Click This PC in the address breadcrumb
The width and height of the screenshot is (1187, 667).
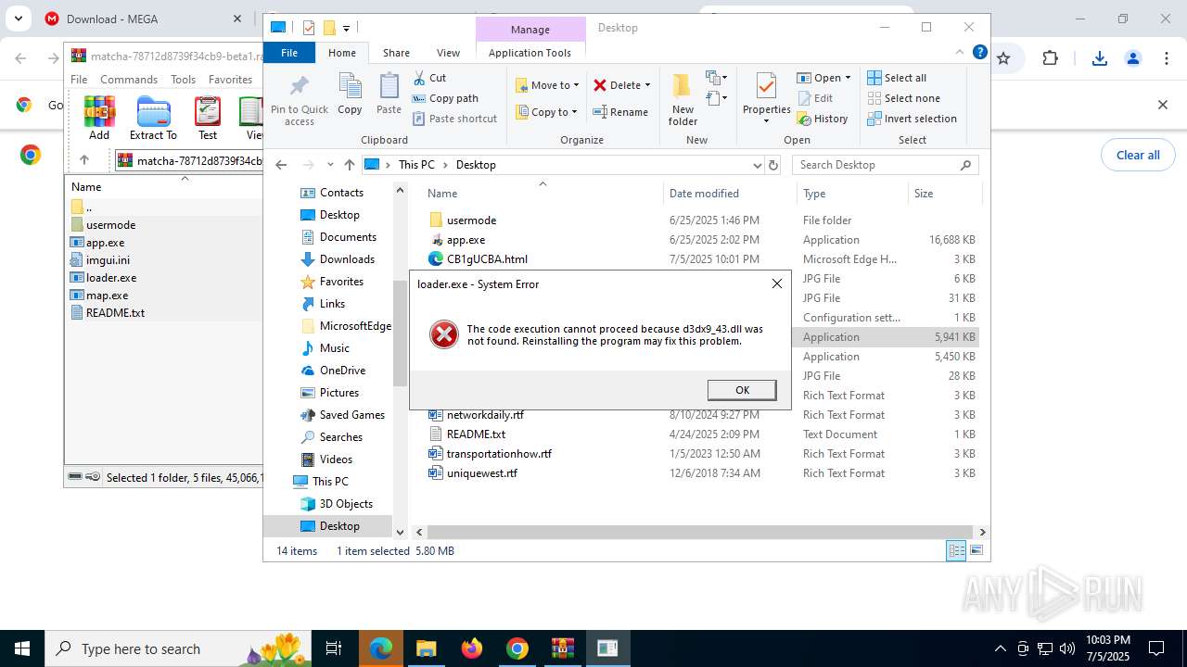(x=416, y=165)
